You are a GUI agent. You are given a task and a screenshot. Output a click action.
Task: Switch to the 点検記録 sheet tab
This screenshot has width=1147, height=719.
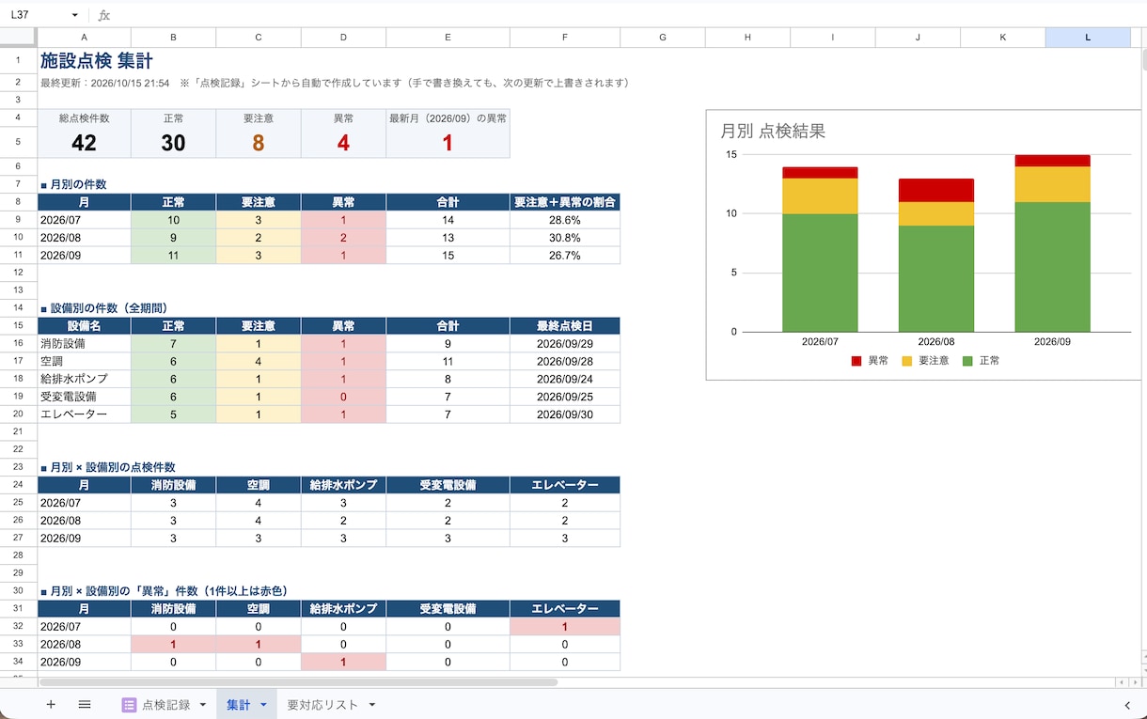(x=165, y=705)
